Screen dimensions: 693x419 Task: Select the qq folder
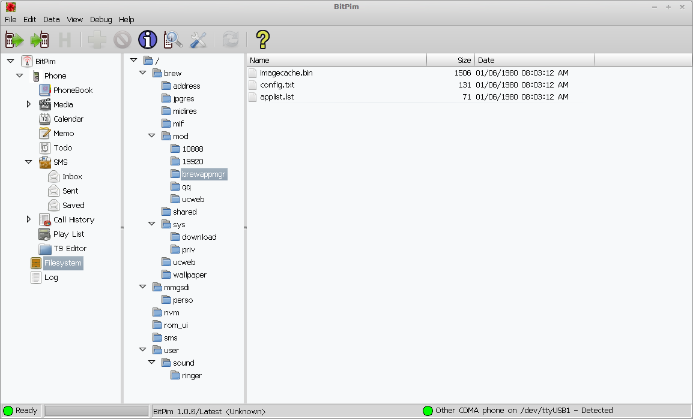tap(187, 187)
